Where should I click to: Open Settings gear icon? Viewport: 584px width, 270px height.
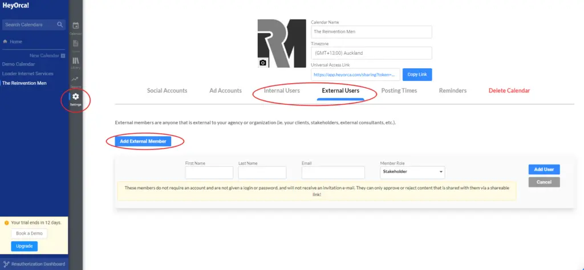(x=75, y=97)
